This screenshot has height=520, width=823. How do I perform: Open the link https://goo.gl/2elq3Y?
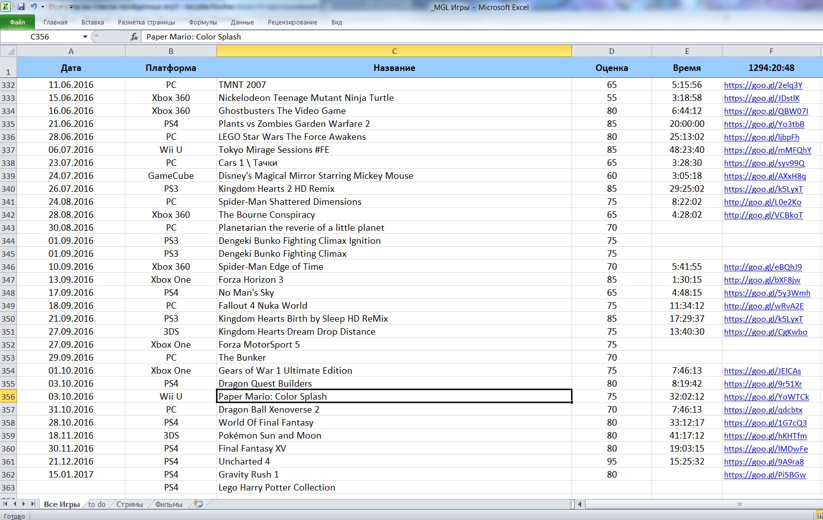coord(763,85)
